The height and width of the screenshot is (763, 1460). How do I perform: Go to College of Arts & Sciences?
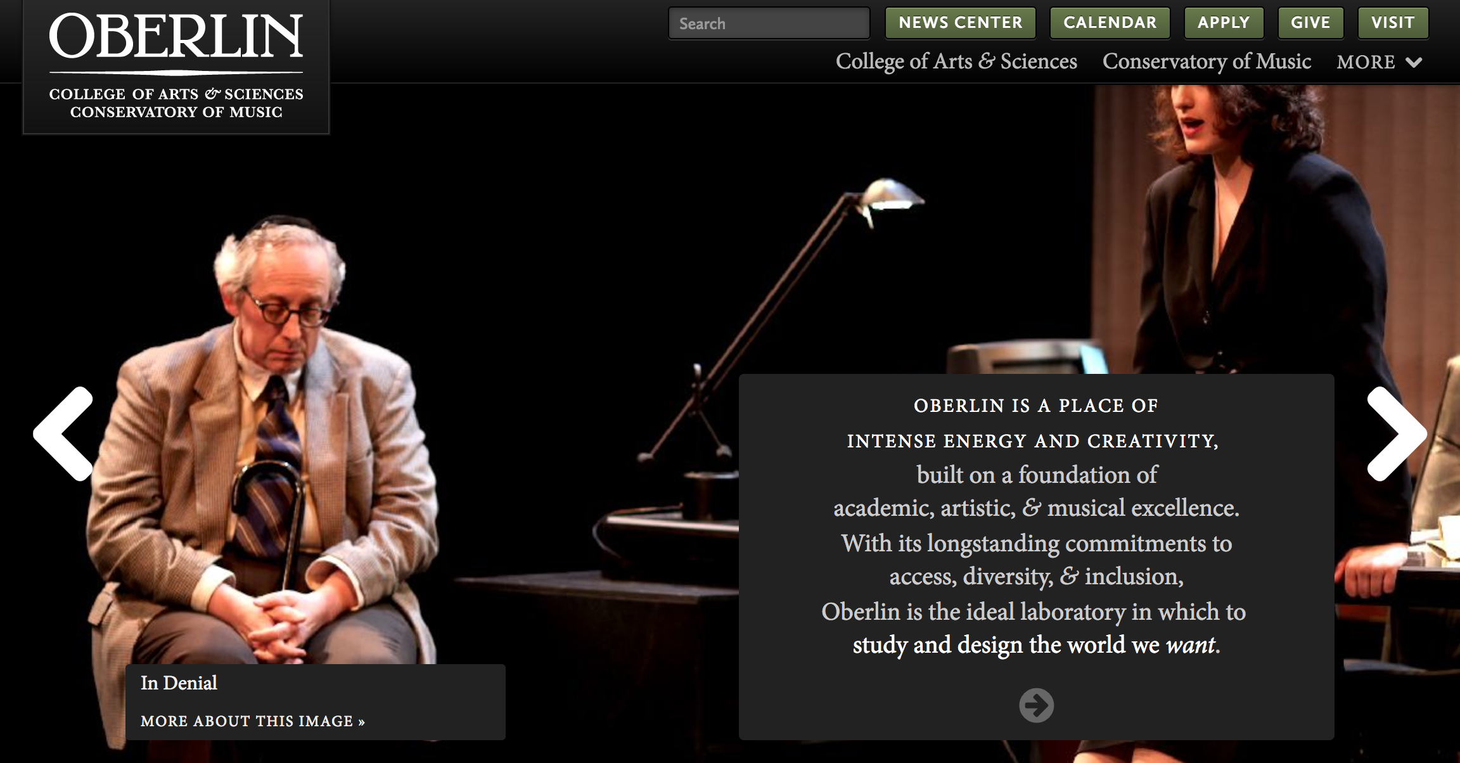956,61
